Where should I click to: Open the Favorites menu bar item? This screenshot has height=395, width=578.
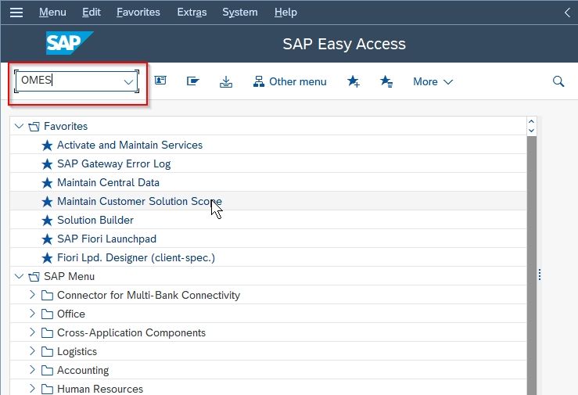pyautogui.click(x=138, y=13)
